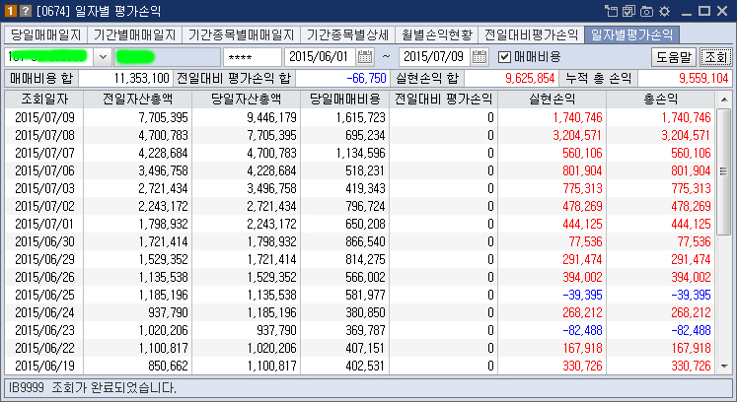Click the 전일대비 평가손익 합 value -66,750
This screenshot has height=402, width=737.
342,78
